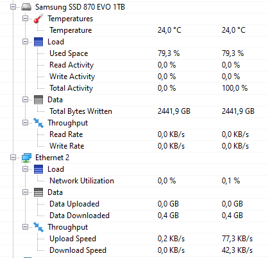Collapse the Samsung SSD 870 EVO node

point(13,7)
